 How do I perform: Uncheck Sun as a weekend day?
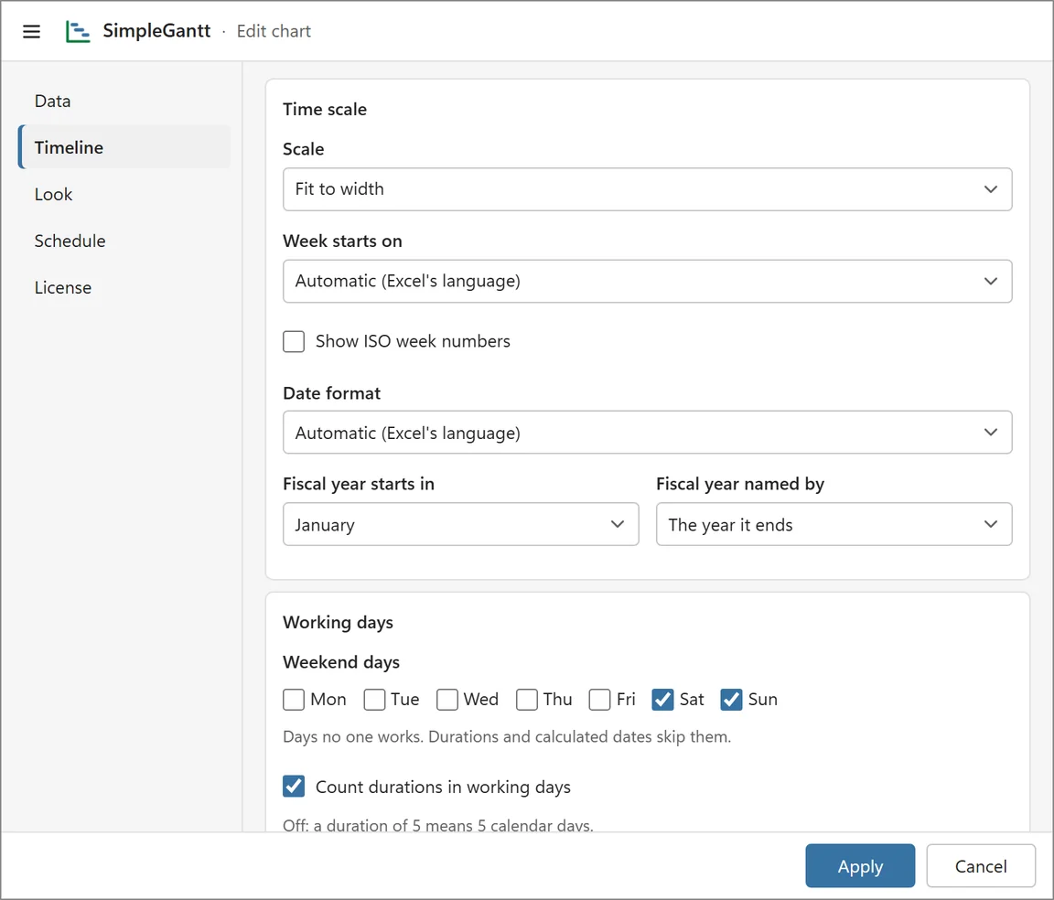point(731,700)
